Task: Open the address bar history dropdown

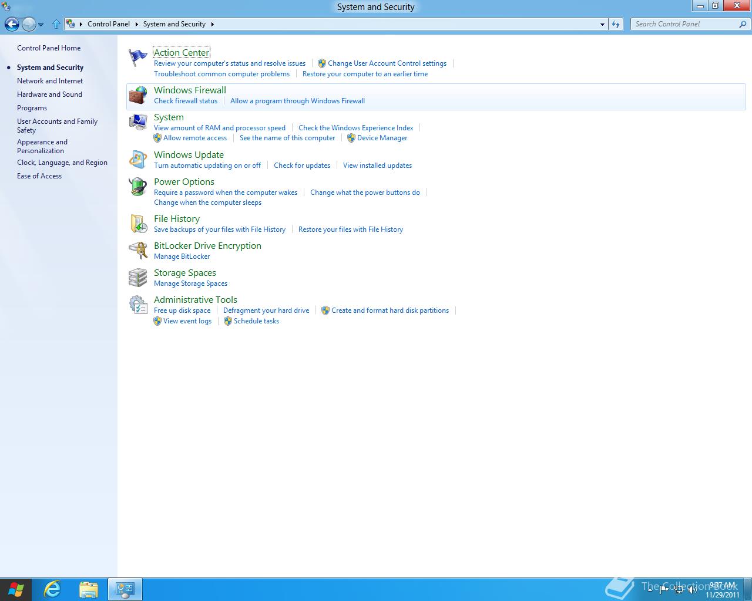Action: [x=602, y=24]
